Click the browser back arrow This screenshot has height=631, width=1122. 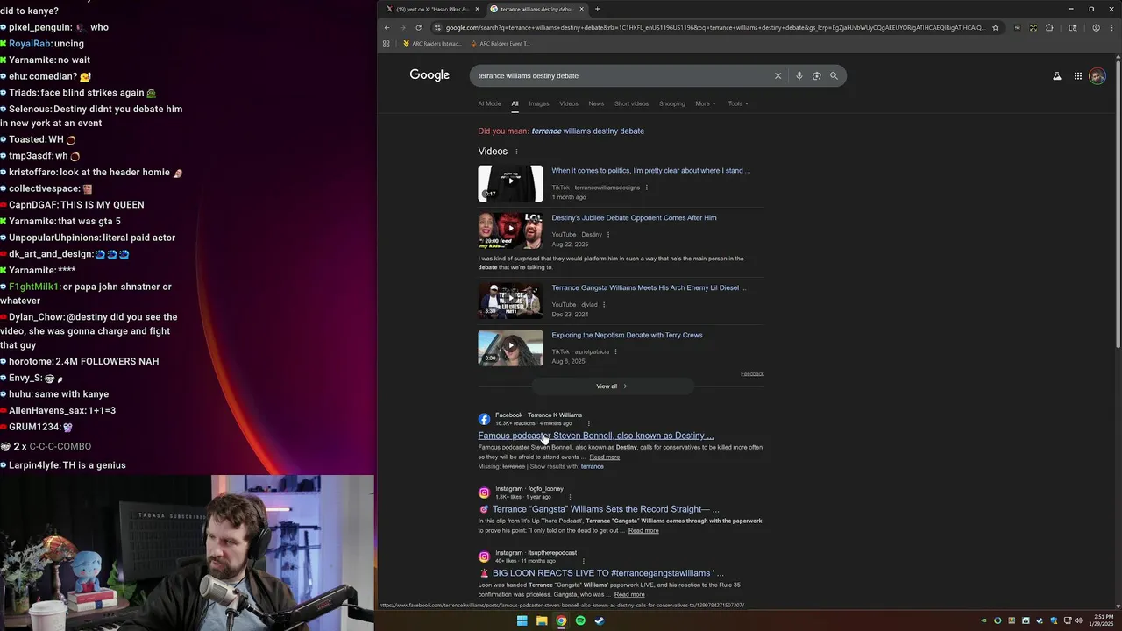pos(387,27)
